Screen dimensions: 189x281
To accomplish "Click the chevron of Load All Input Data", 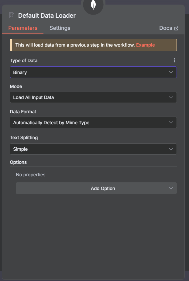I will click(x=171, y=97).
